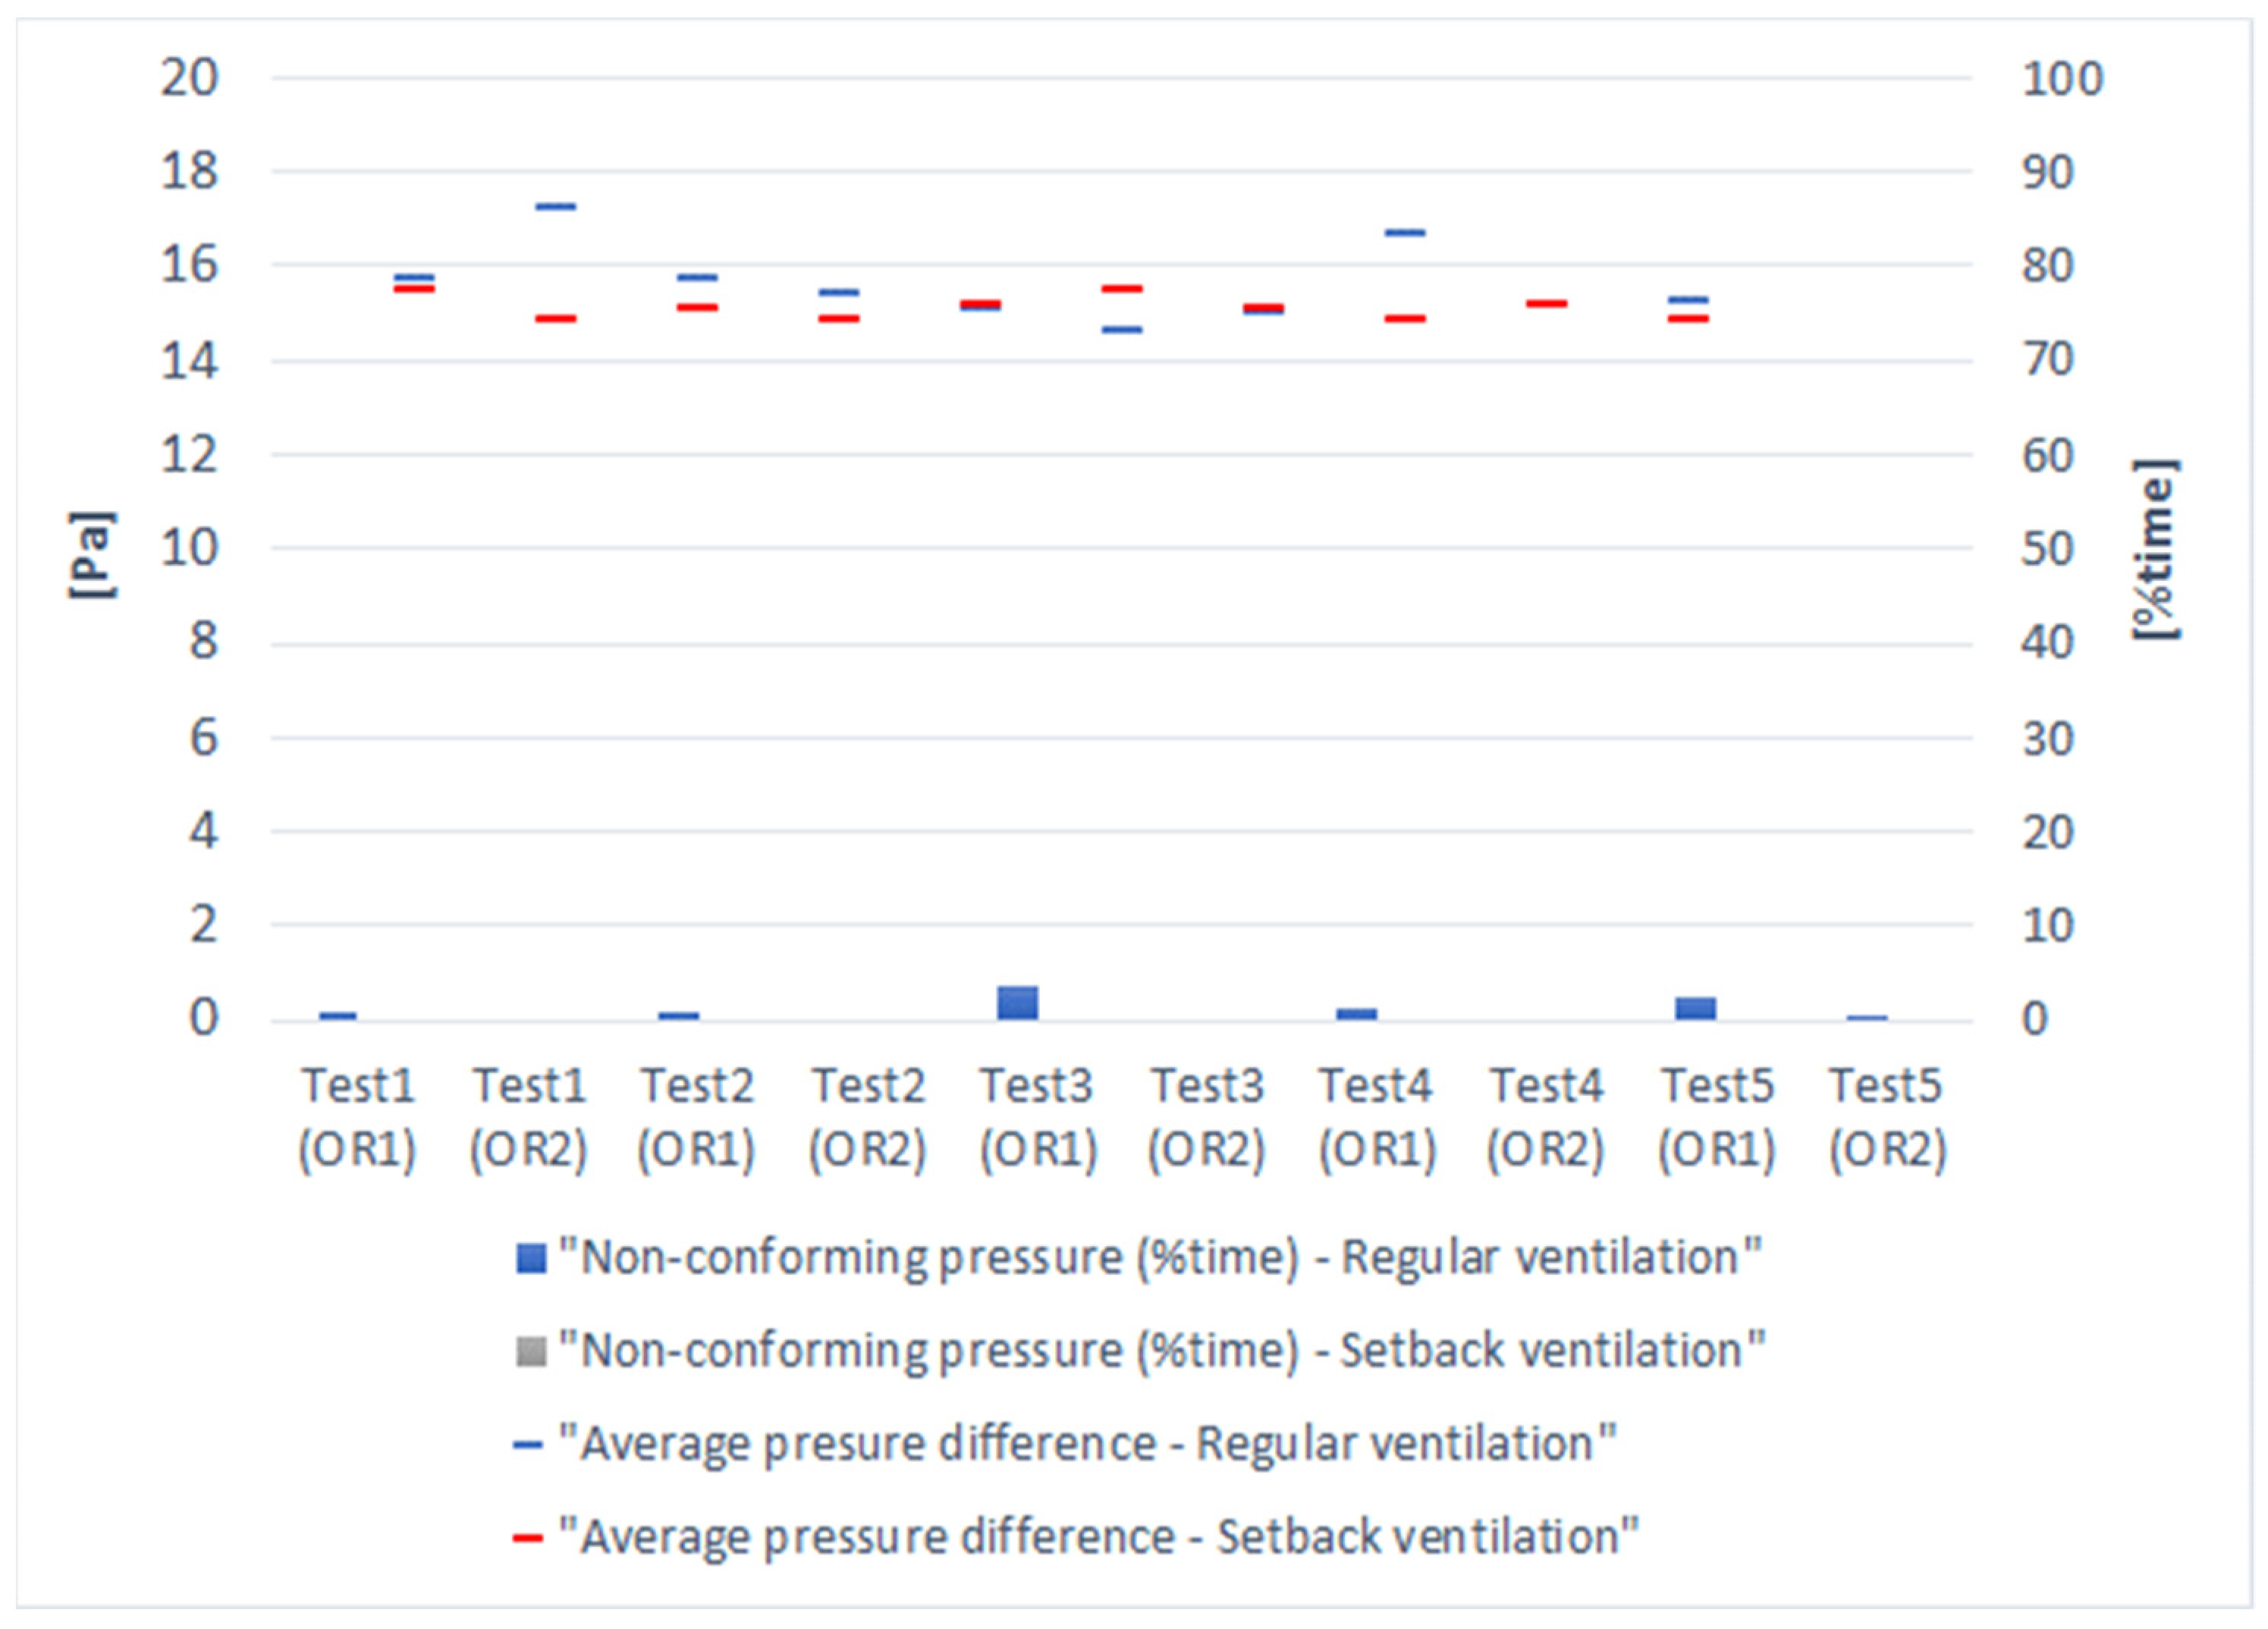
Task: Select the blue bar above Test5 (OR1)
Action: pos(1696,1008)
